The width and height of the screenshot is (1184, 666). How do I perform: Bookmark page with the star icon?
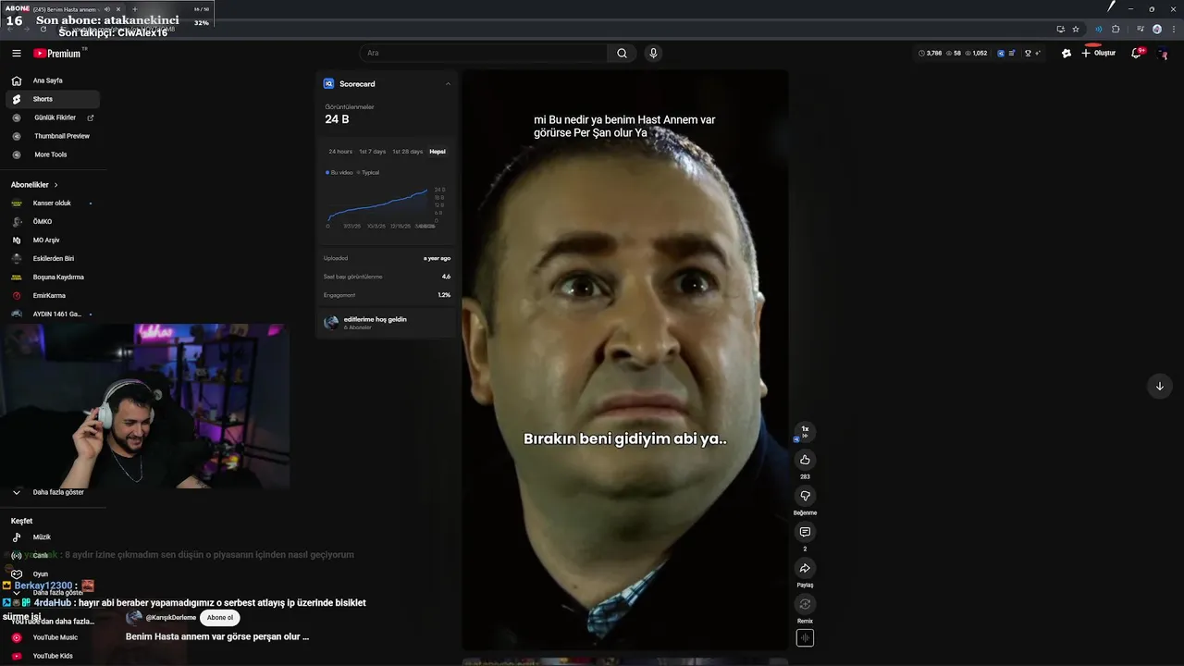1076,29
